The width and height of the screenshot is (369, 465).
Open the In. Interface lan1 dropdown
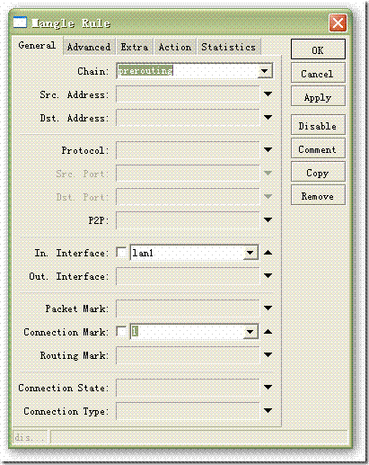pyautogui.click(x=250, y=253)
